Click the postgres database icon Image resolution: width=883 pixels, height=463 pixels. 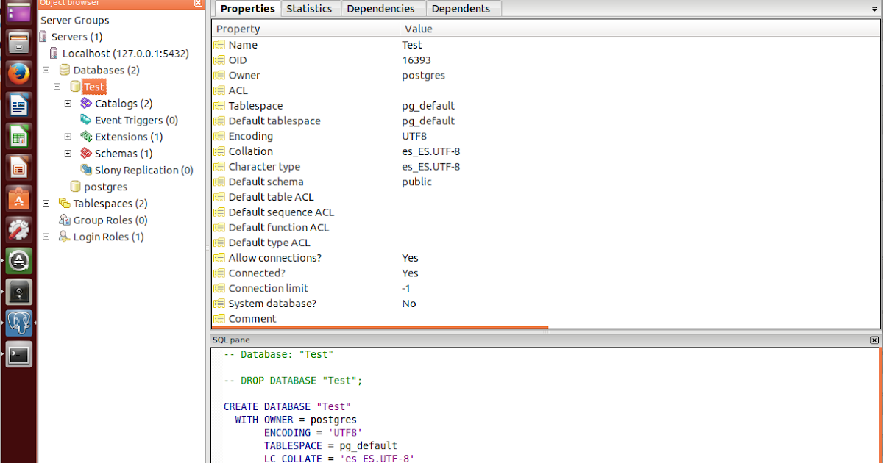point(75,187)
